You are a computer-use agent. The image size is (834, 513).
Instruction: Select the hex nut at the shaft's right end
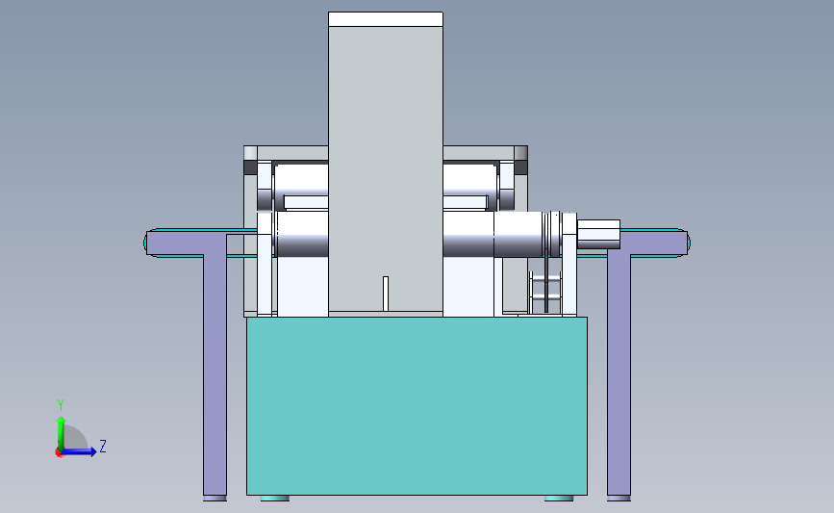598,234
